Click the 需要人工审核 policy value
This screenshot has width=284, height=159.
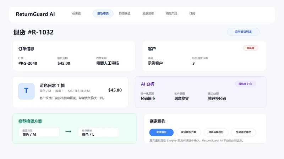click(108, 63)
